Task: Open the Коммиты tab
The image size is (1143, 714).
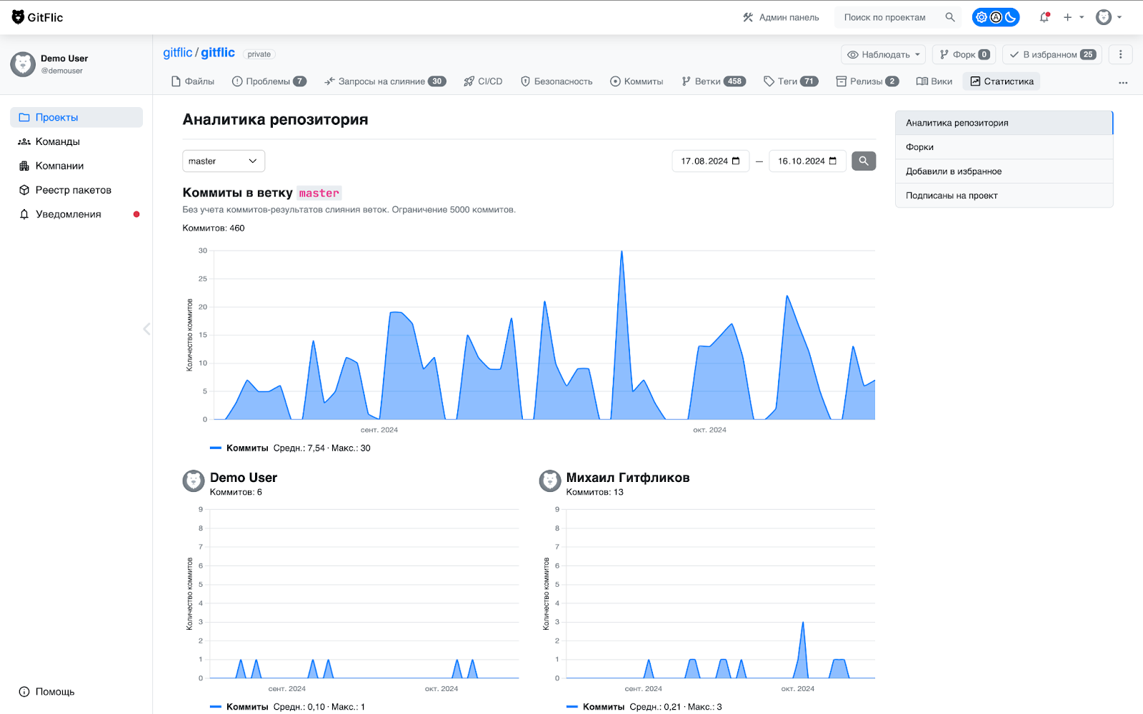Action: (x=637, y=81)
